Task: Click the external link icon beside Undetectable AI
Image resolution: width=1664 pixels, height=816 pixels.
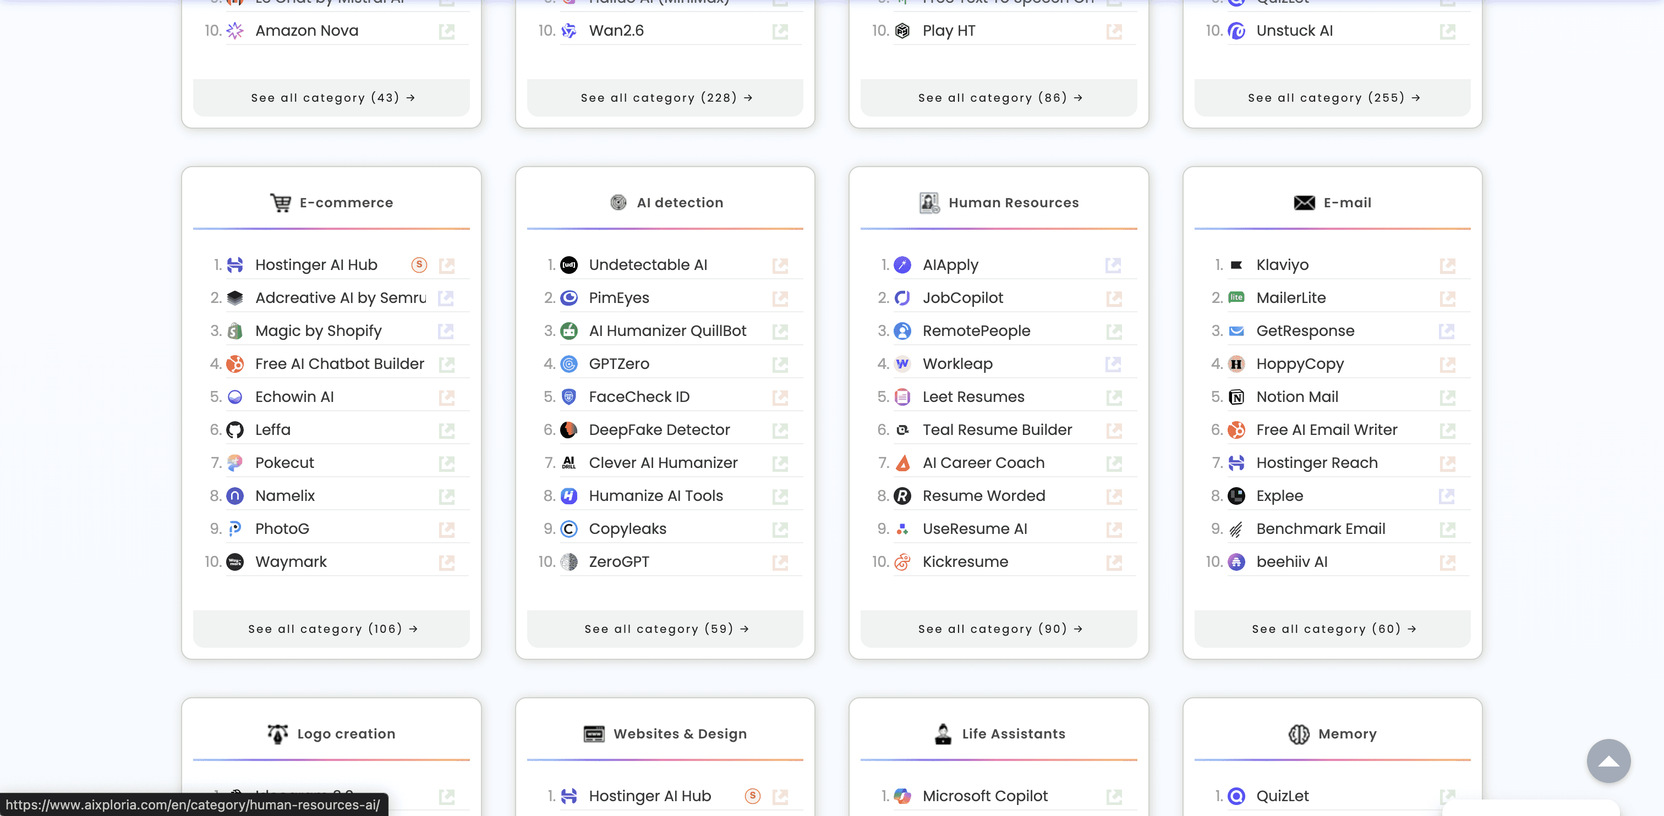Action: coord(780,266)
